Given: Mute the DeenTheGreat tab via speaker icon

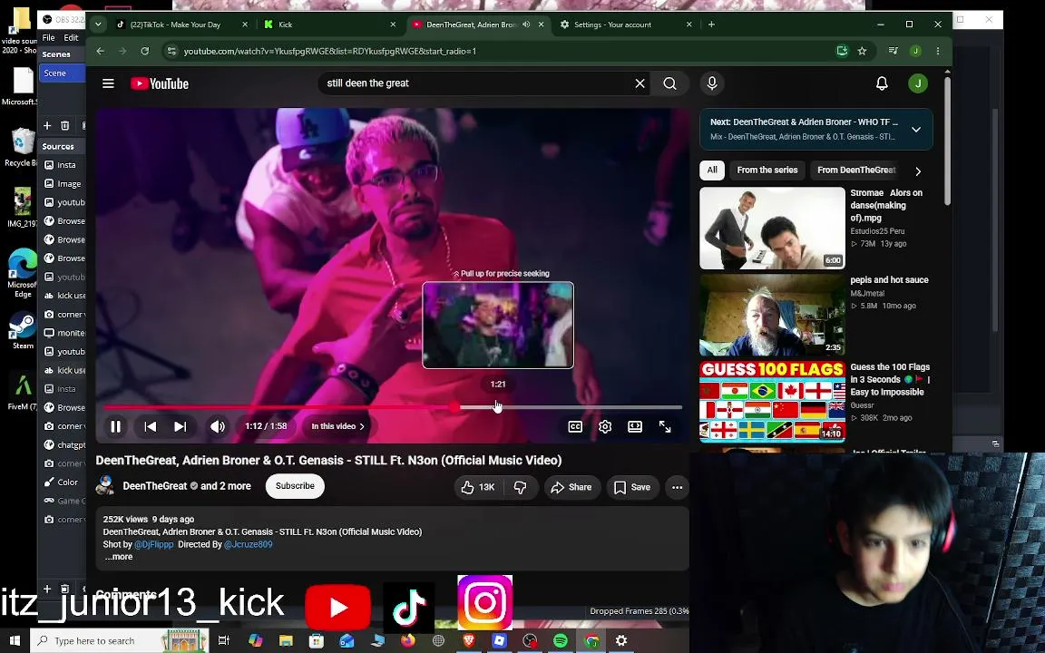Looking at the screenshot, I should pyautogui.click(x=526, y=24).
